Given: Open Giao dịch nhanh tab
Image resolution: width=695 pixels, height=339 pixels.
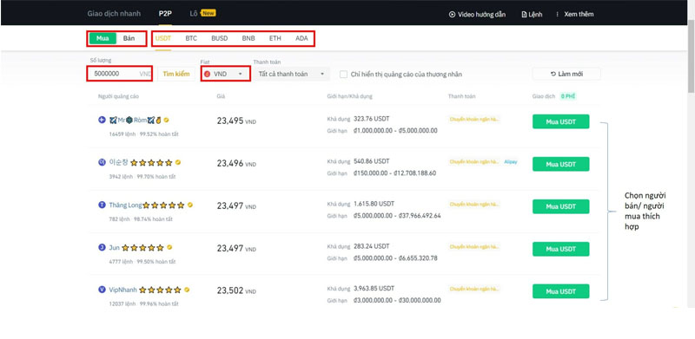Looking at the screenshot, I should click(114, 13).
